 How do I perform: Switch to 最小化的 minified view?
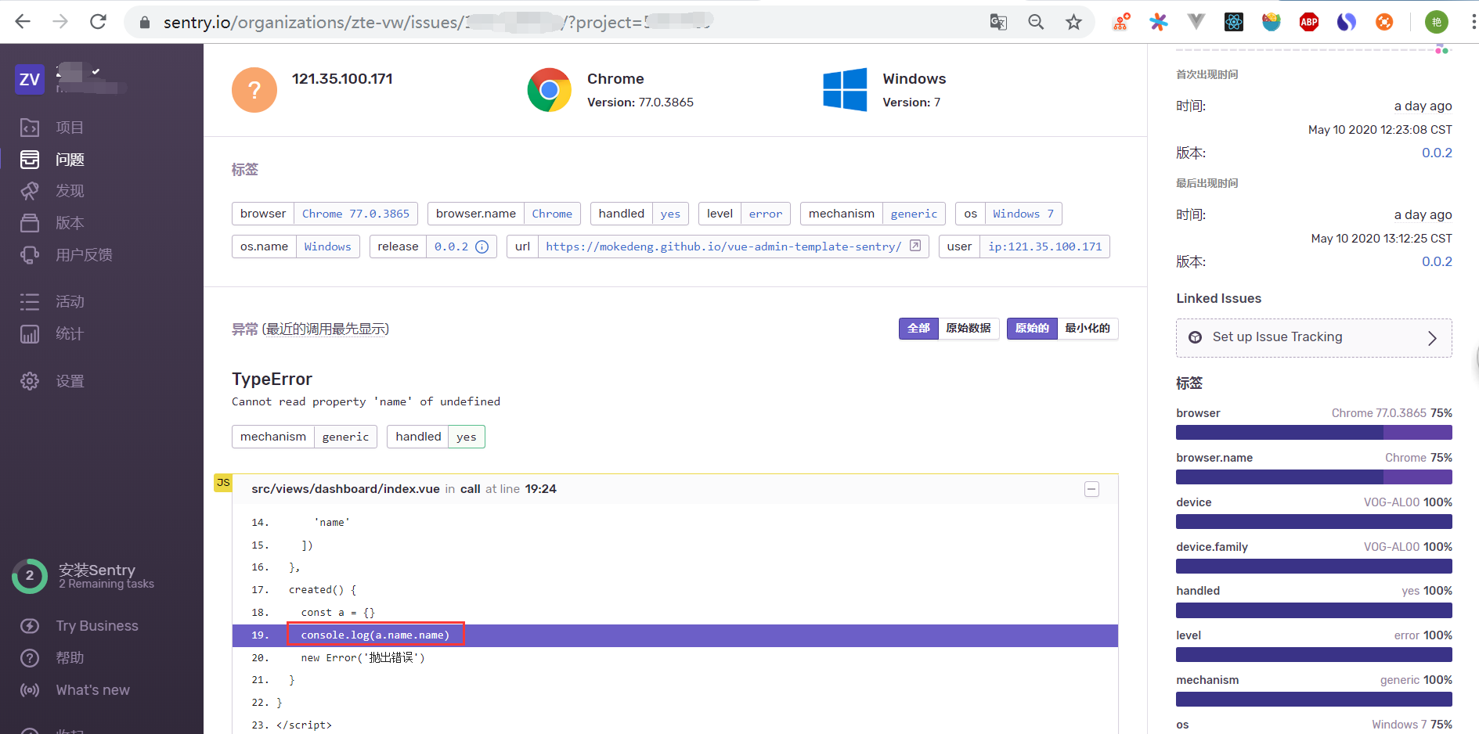1088,329
